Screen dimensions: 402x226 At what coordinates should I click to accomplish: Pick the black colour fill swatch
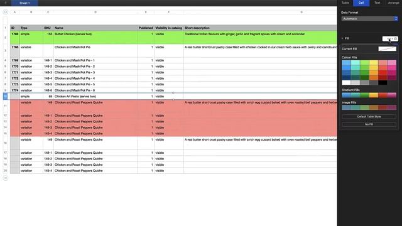(383, 82)
